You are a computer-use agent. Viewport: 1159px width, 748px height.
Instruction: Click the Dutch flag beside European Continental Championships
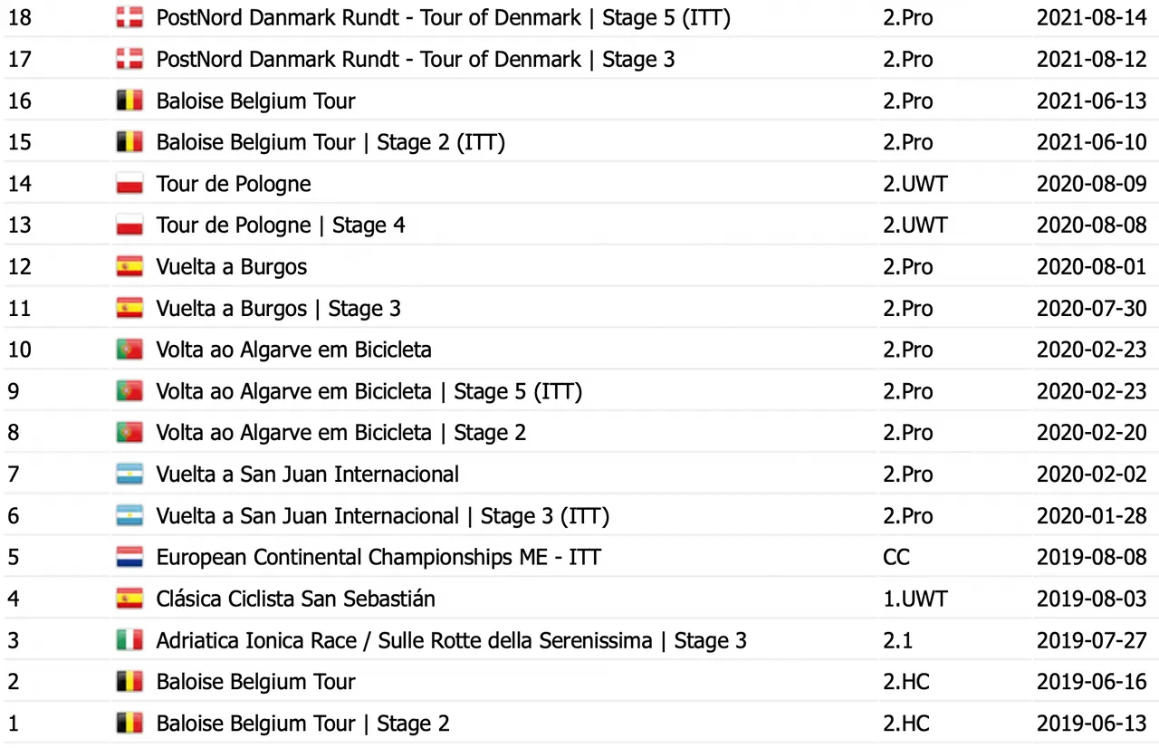coord(129,557)
